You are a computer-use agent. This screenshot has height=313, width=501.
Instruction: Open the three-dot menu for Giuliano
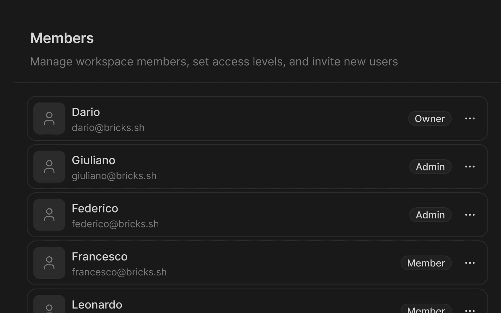pos(470,167)
